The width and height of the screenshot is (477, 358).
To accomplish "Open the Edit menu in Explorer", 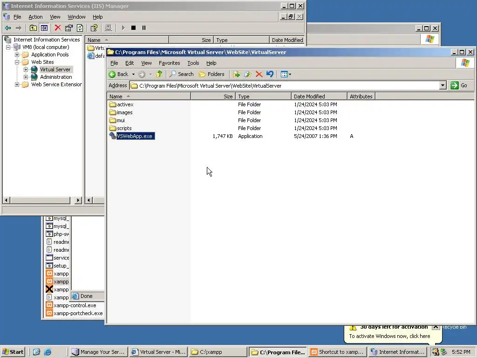I will (129, 63).
